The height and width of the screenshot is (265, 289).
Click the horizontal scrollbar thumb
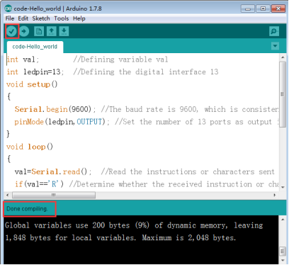pos(54,195)
